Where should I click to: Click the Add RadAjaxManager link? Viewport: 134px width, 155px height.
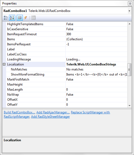pyautogui.click(x=53, y=112)
